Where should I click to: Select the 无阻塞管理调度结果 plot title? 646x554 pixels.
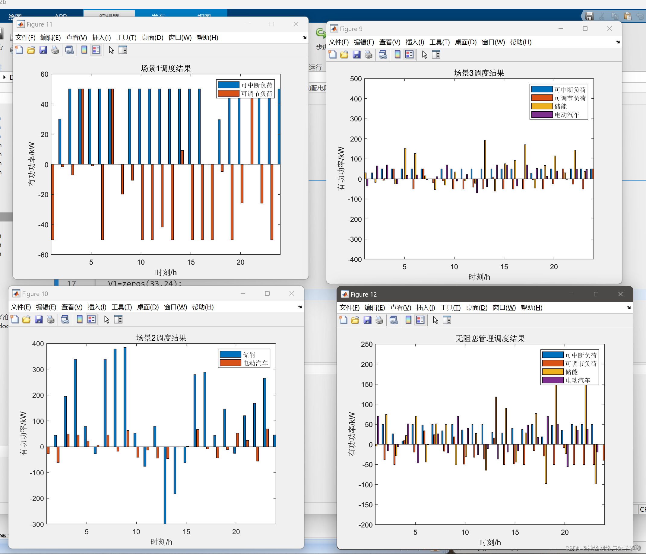490,339
